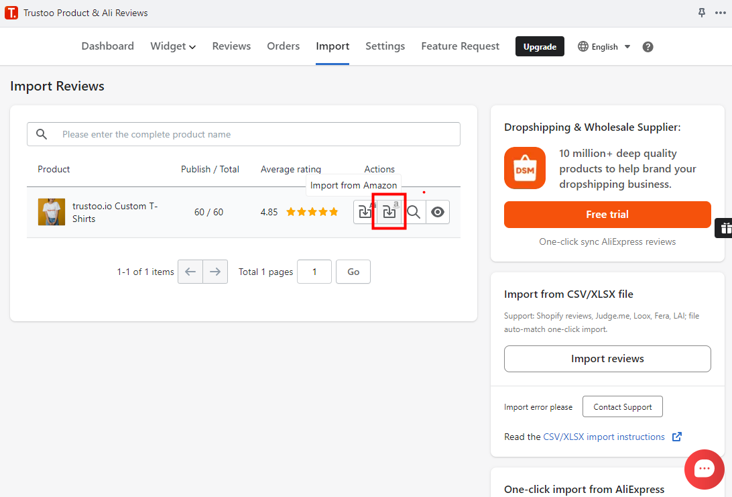Click the T-shirt product thumbnail
This screenshot has height=497, width=732.
click(52, 212)
